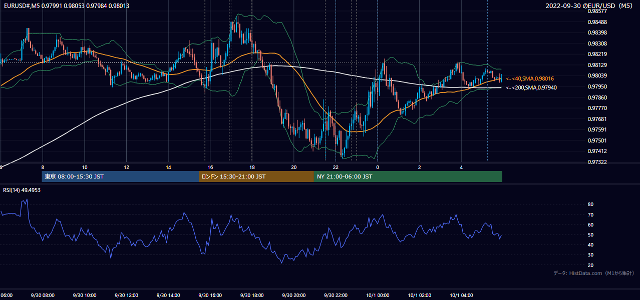Image resolution: width=640 pixels, height=300 pixels.
Task: Click hour tick 12 on price chart axis
Action: point(126,167)
